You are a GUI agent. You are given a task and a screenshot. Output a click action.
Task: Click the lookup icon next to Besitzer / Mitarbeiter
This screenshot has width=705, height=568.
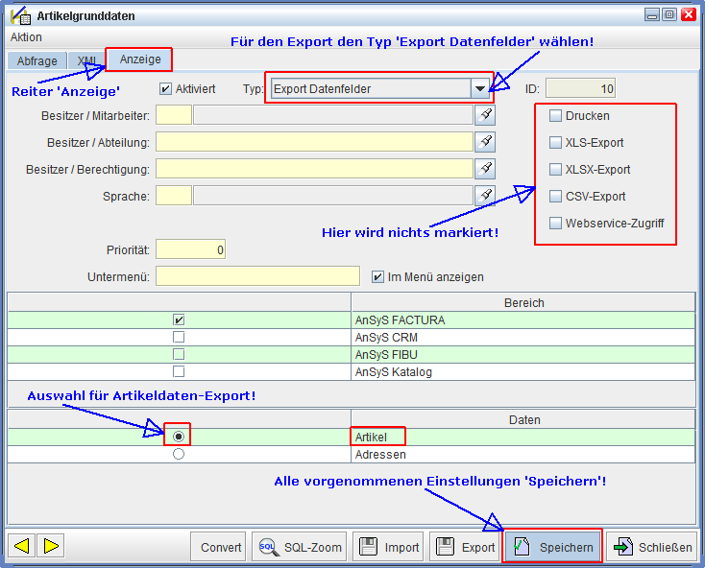(487, 115)
